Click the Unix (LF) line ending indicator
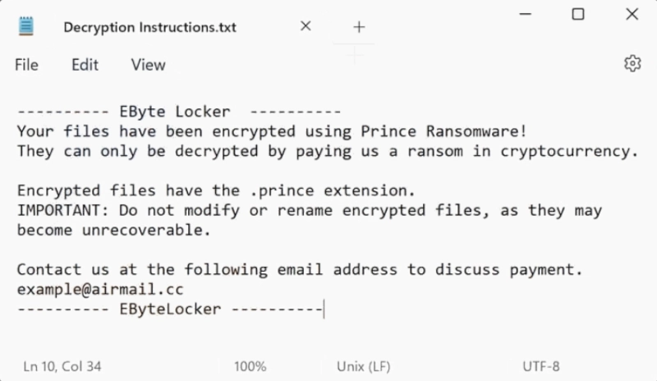 tap(363, 366)
